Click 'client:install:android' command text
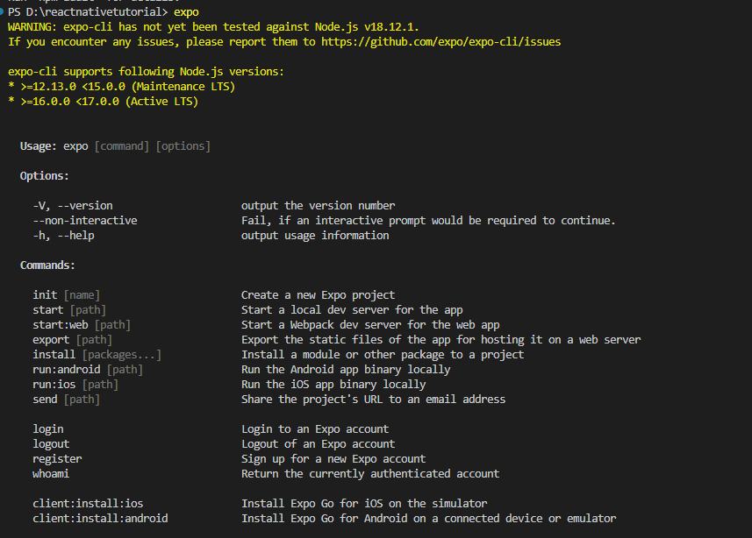The height and width of the screenshot is (538, 752). pos(100,519)
